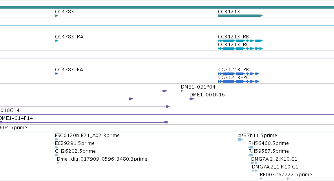Click the RH56460.5prime EST glyph
Screen dimensions: 334x181
(x=251, y=147)
